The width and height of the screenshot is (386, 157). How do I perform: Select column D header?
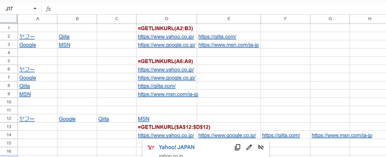click(167, 19)
